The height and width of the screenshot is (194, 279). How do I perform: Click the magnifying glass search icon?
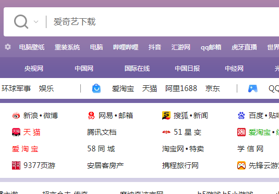coord(21,22)
